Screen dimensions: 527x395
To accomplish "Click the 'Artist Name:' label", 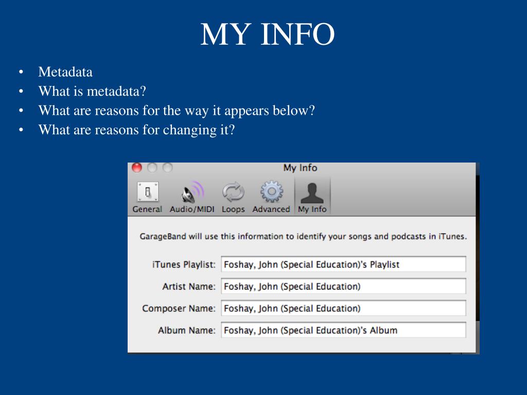I will 189,286.
